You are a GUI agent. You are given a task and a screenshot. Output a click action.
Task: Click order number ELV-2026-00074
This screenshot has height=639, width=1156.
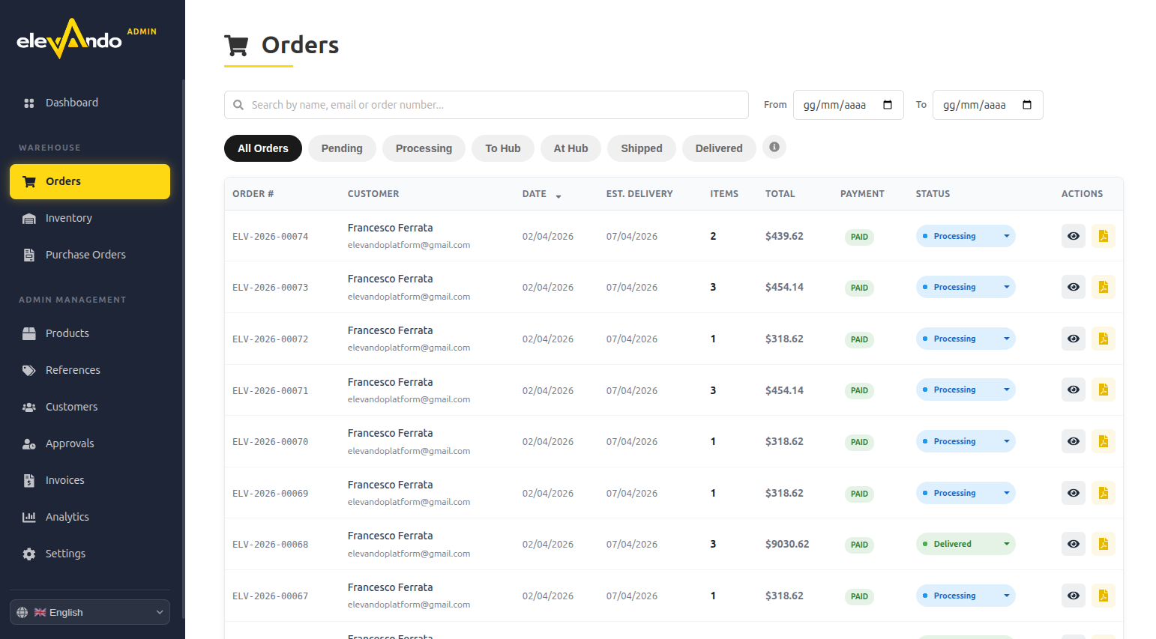click(271, 237)
